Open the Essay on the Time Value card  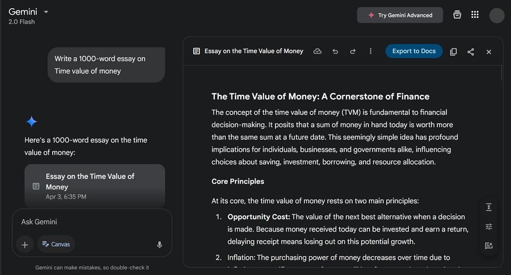(x=95, y=186)
